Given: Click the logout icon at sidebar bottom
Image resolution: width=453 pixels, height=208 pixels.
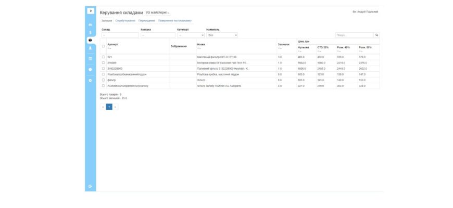Looking at the screenshot, I should 91,186.
